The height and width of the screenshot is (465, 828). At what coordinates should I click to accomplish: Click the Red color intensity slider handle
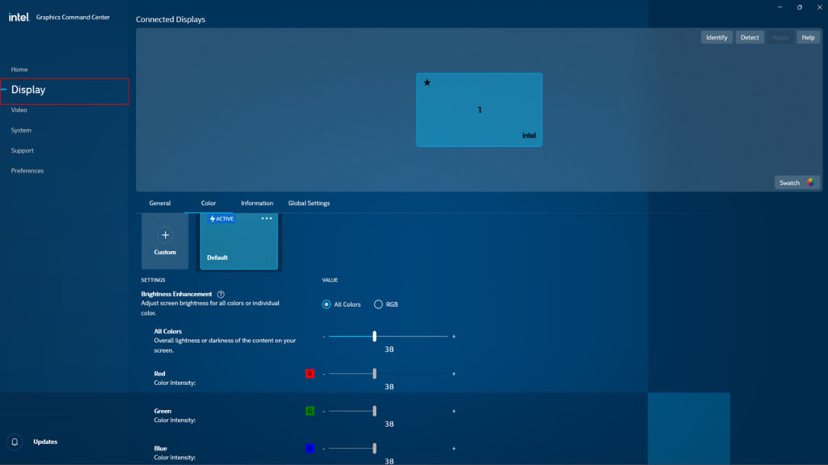(374, 374)
